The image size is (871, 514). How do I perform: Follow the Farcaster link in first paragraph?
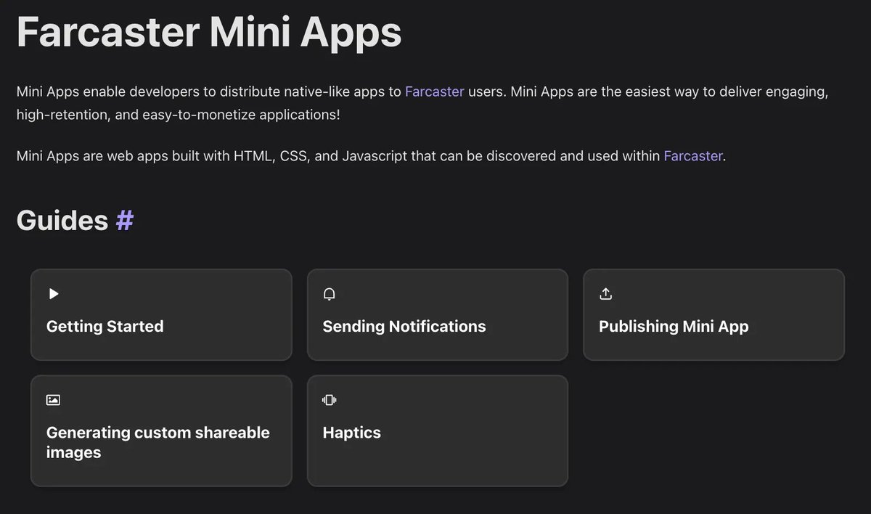click(434, 92)
